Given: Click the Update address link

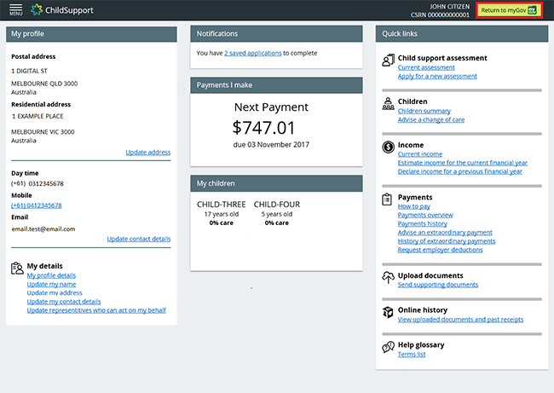Looking at the screenshot, I should 147,153.
